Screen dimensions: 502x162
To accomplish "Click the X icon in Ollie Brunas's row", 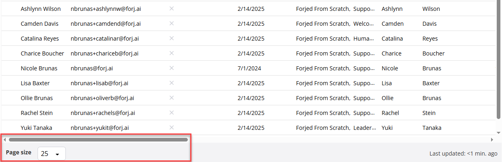I will point(172,98).
